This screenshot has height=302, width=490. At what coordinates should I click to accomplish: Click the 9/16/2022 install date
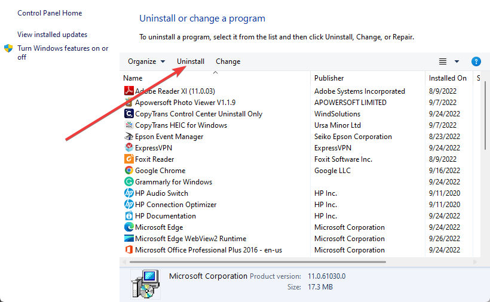pyautogui.click(x=445, y=171)
